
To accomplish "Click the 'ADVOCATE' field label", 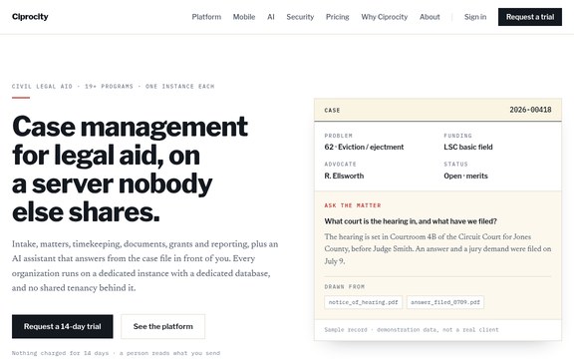I will tap(340, 165).
